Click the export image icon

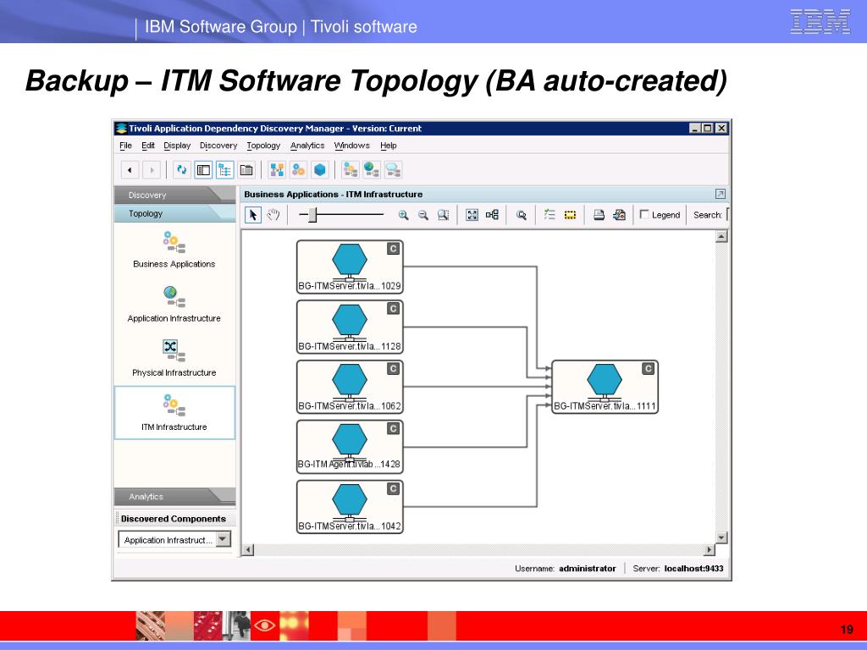[x=619, y=215]
